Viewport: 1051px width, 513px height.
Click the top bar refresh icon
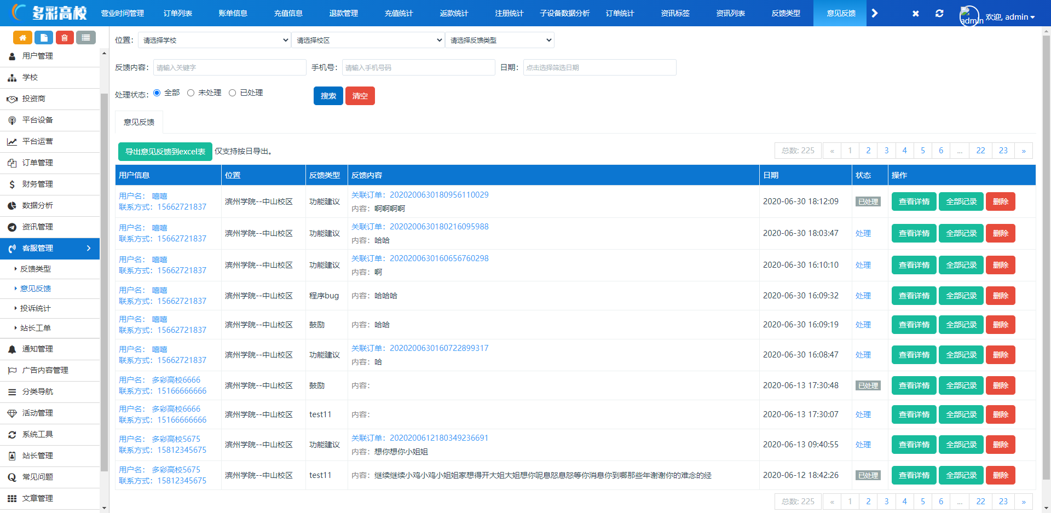pyautogui.click(x=939, y=13)
